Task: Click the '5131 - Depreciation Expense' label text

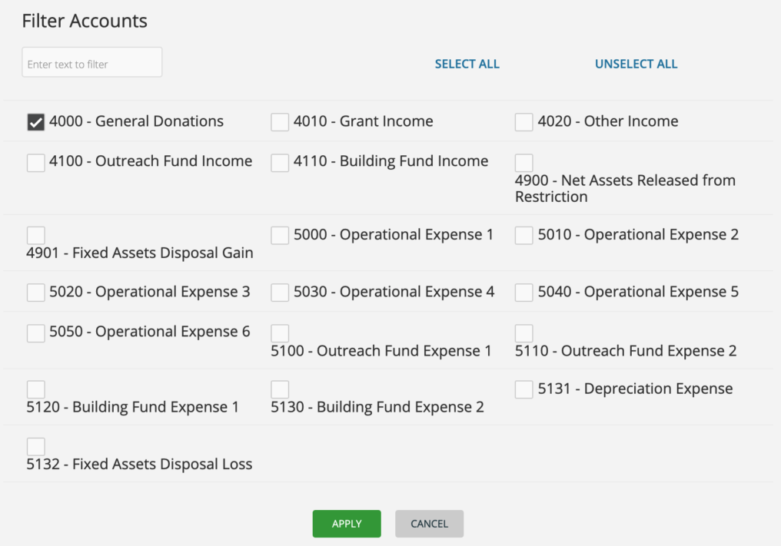Action: [x=635, y=389]
